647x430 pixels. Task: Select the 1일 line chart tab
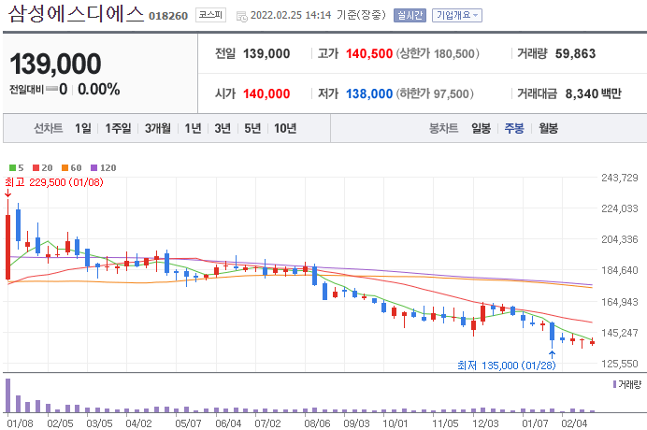[x=83, y=128]
